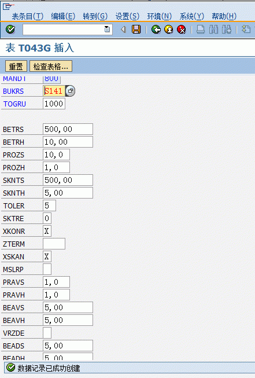The image size is (255, 378).
Task: Click the window menu icon at top-left
Action: coord(7,6)
